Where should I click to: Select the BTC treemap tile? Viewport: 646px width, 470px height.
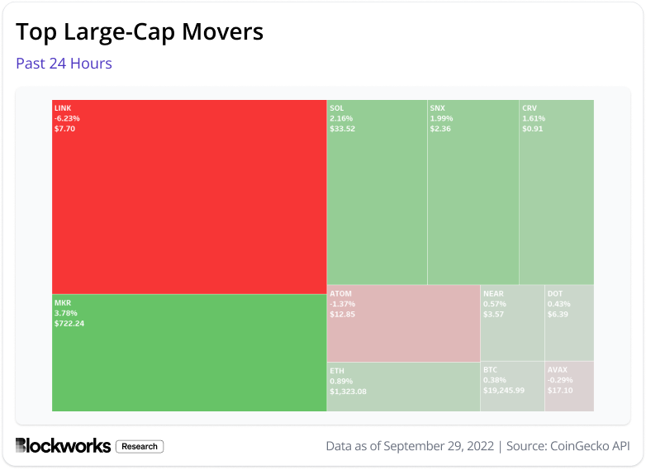512,387
